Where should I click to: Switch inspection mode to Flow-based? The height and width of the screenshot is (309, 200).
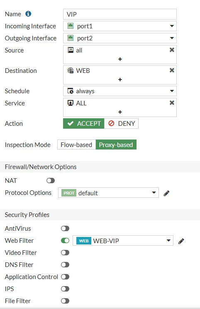pyautogui.click(x=76, y=145)
